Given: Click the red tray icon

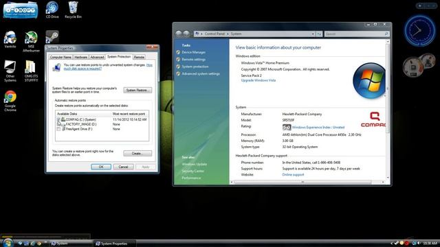Looking at the screenshot, I should coord(406,243).
